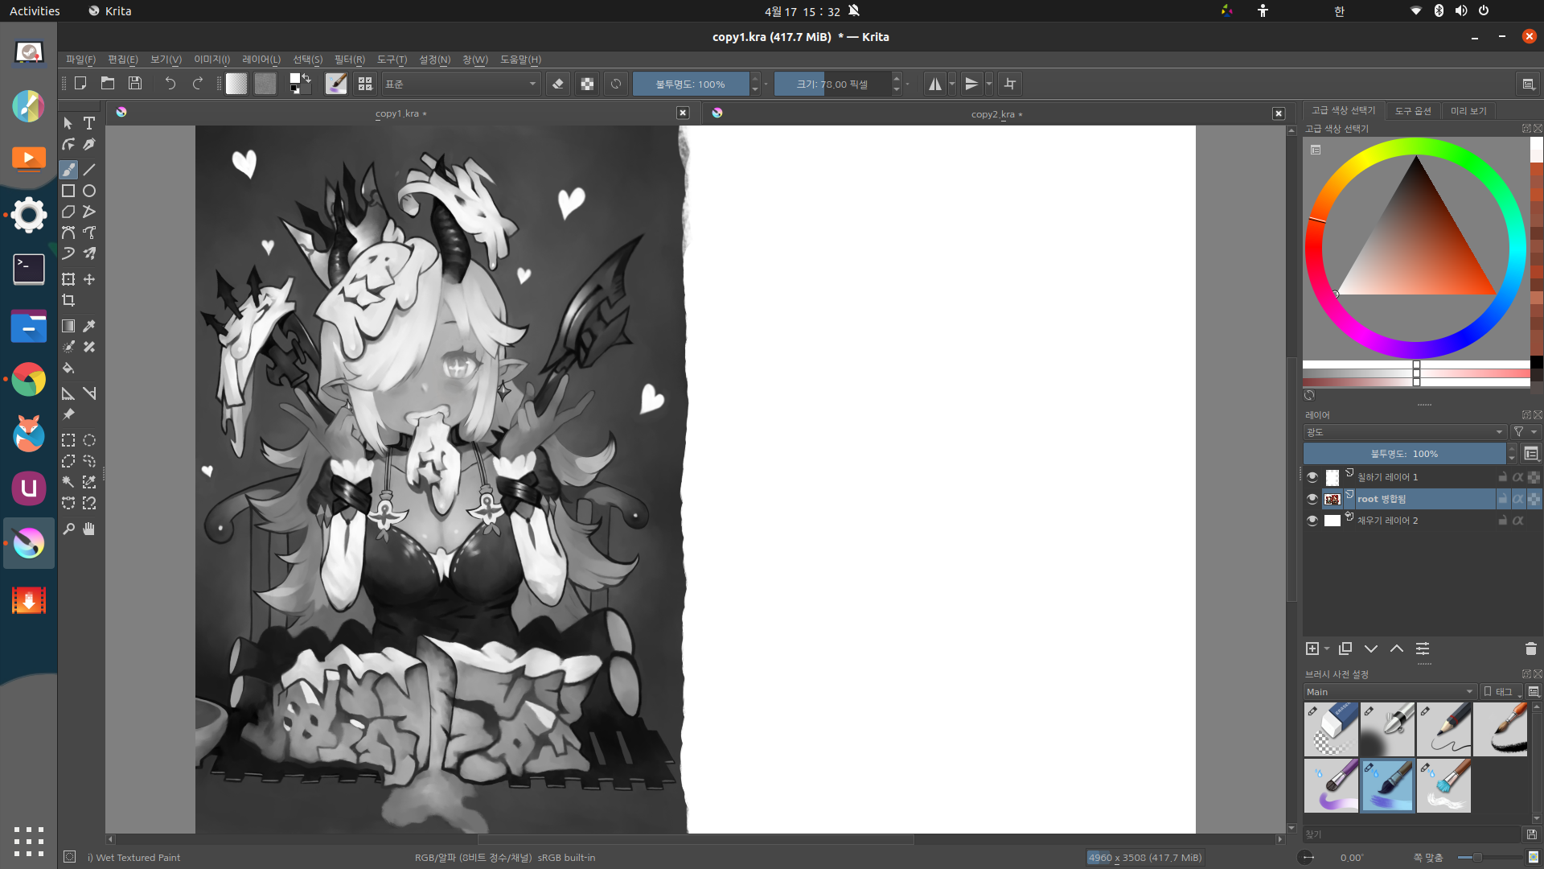Select the Bezier Curve tool
Screen dimensions: 1544x869
(68, 233)
